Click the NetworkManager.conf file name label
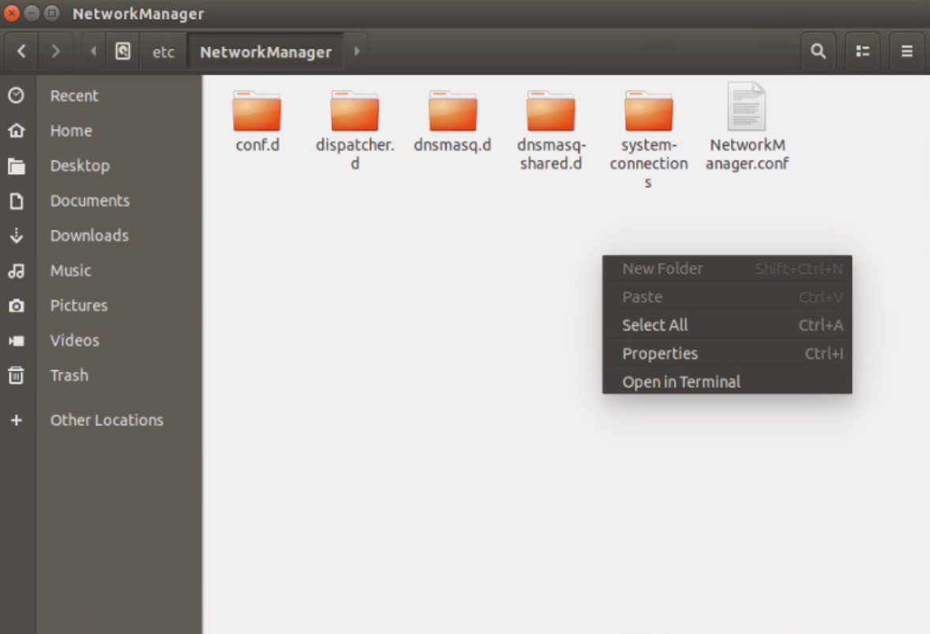The width and height of the screenshot is (930, 634). (x=747, y=154)
